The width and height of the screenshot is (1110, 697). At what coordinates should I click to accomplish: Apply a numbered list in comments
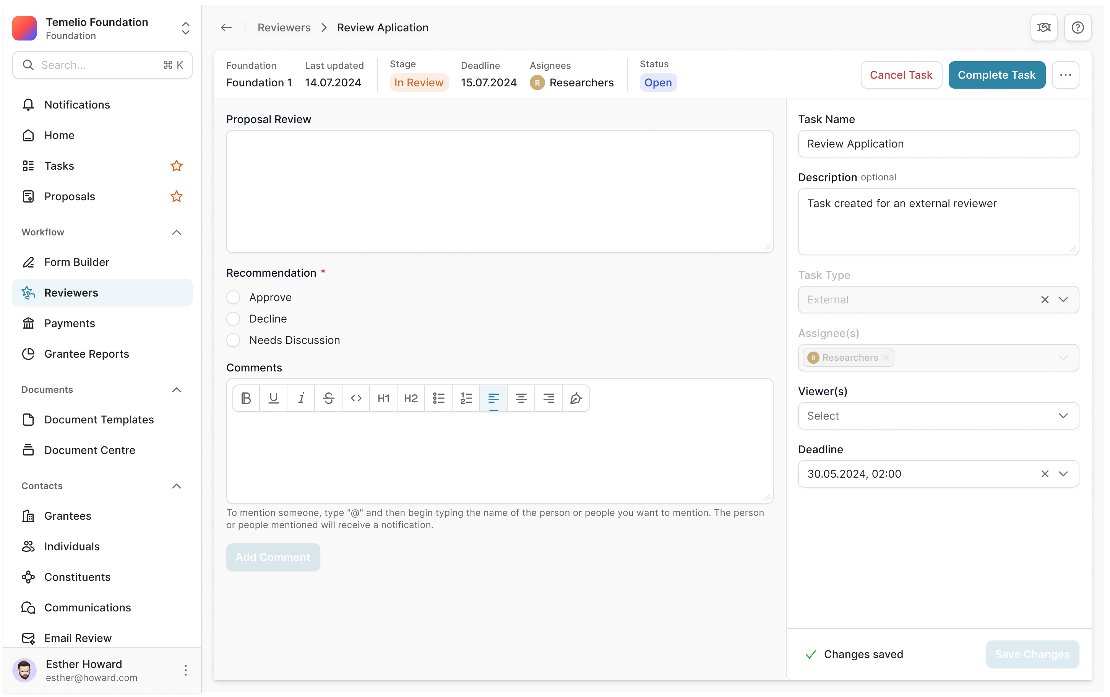pyautogui.click(x=466, y=398)
